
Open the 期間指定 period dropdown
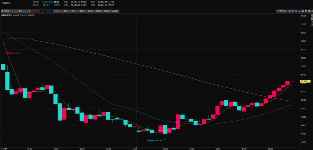(x=38, y=11)
